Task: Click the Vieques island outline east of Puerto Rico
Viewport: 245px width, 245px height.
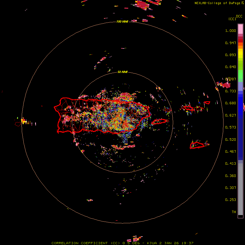Action: (159, 121)
